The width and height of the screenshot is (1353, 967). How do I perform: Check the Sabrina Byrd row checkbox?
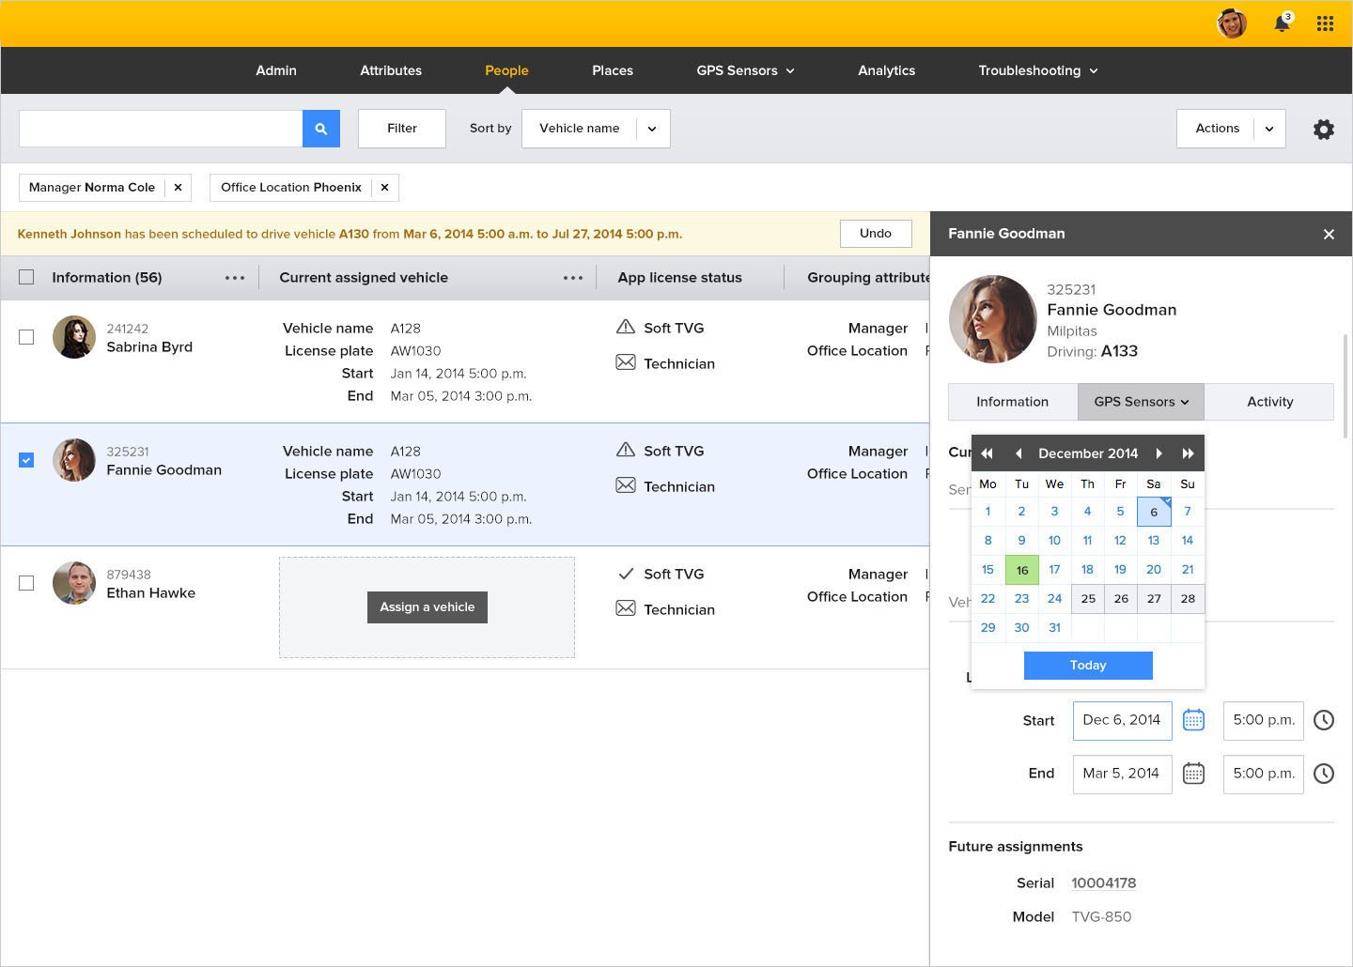tap(26, 337)
